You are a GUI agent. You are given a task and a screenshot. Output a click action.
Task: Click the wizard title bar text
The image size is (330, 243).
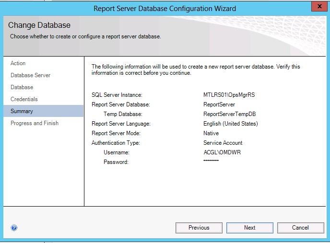165,9
